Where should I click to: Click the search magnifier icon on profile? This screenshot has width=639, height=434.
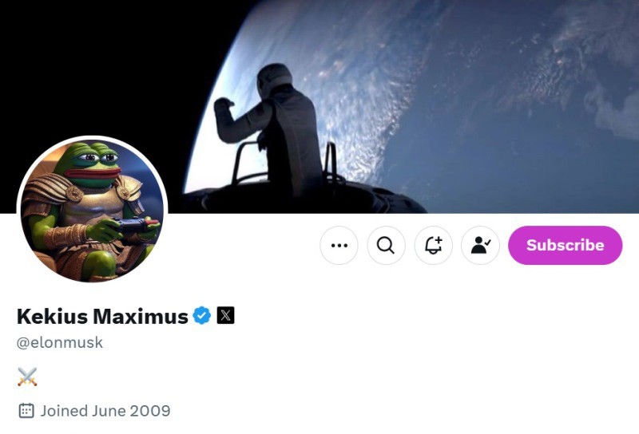pyautogui.click(x=386, y=245)
